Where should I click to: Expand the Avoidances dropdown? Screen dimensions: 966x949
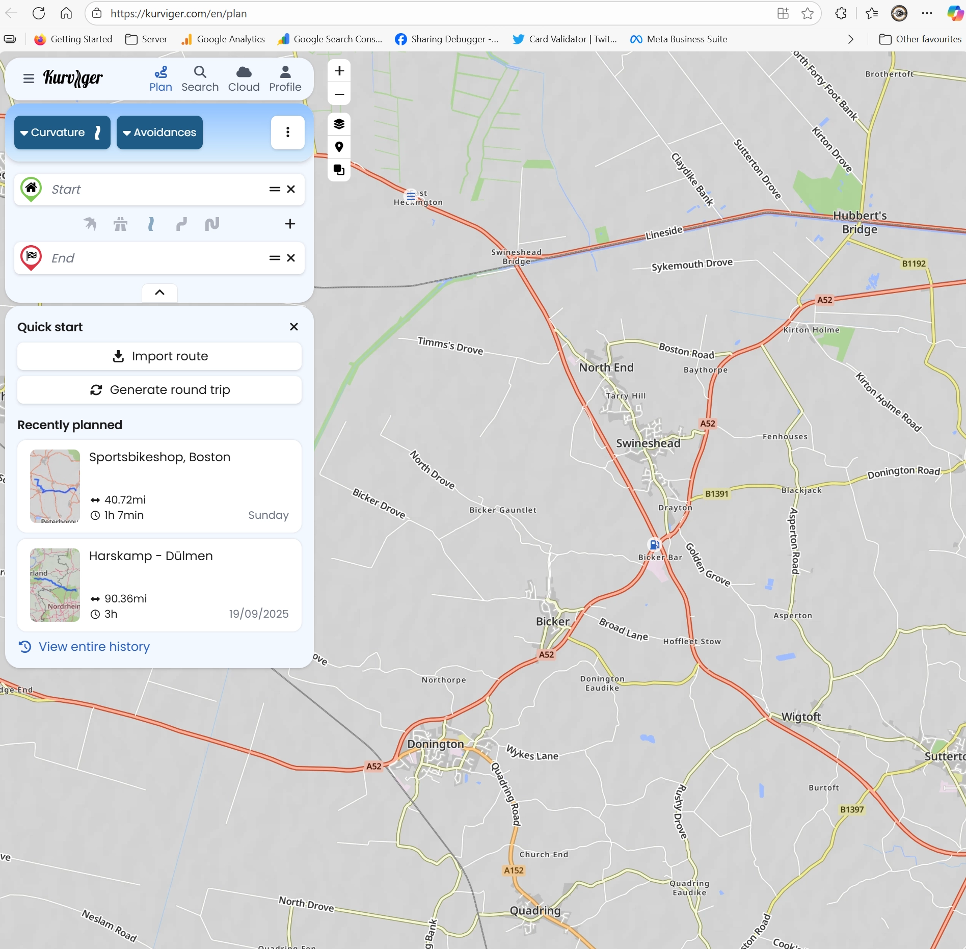click(159, 133)
